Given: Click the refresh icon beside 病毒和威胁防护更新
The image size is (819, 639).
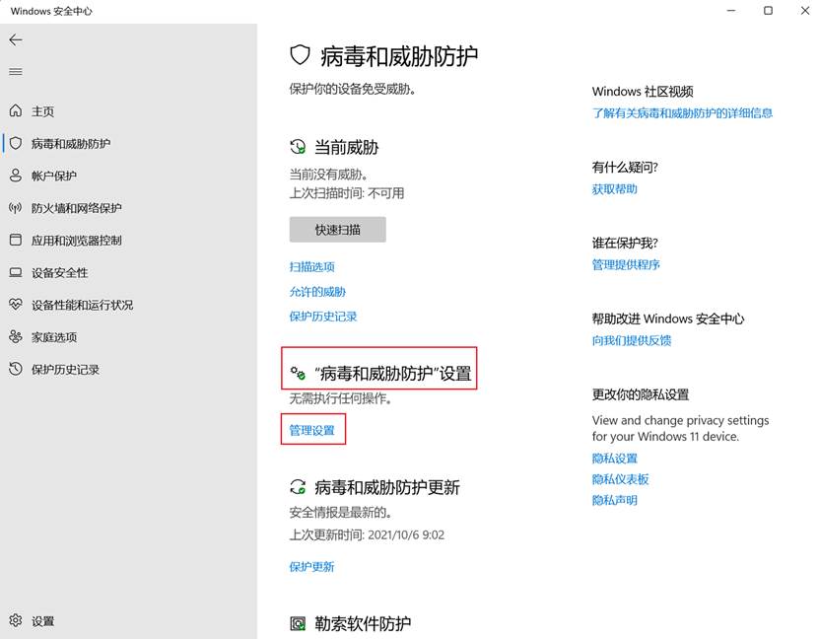Looking at the screenshot, I should pos(298,487).
